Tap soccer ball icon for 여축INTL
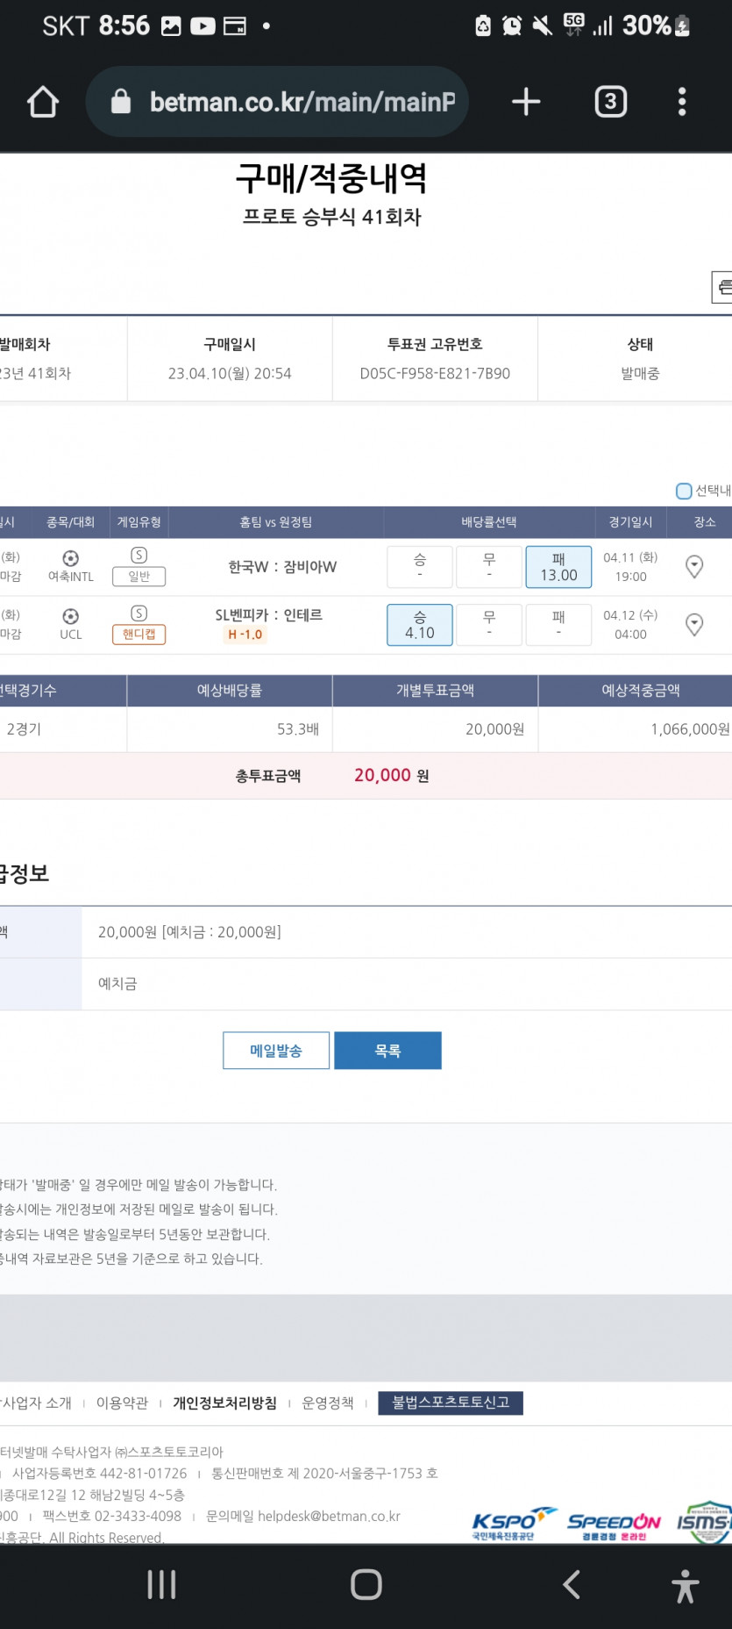732x1629 pixels. click(71, 558)
